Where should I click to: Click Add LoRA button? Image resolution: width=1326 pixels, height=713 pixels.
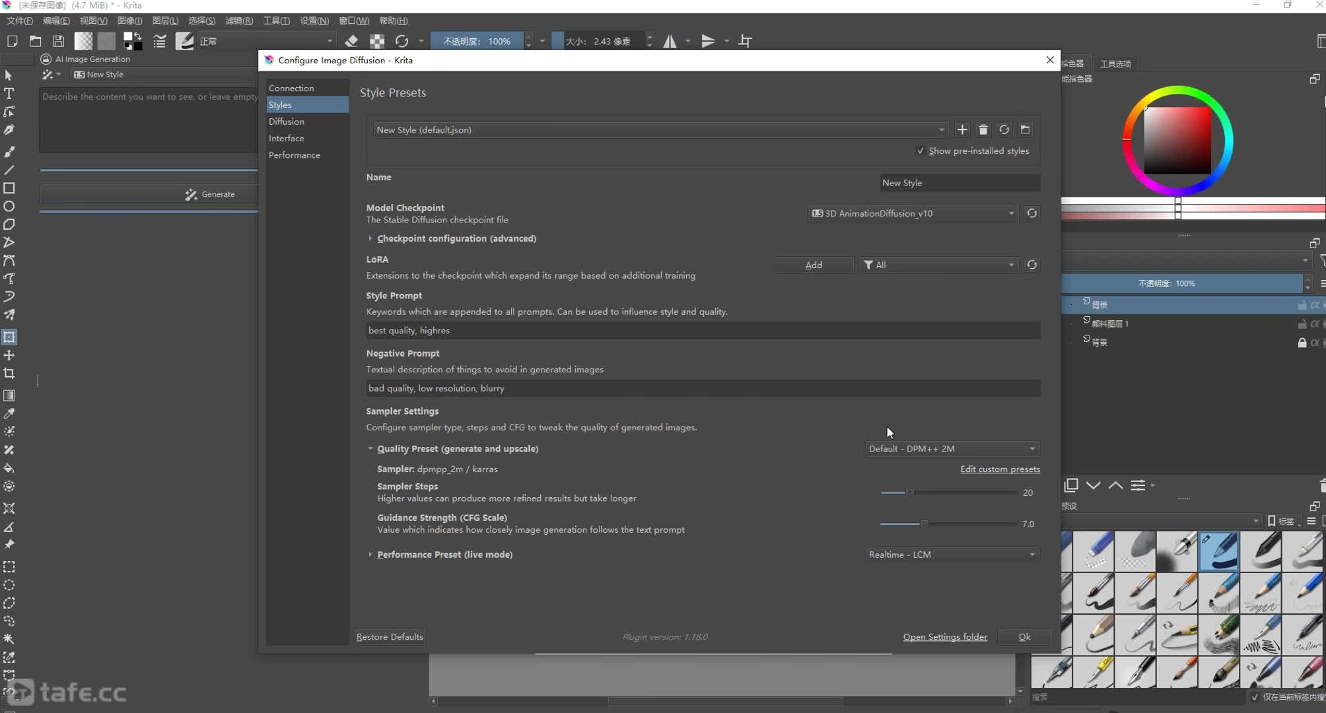[x=814, y=265]
